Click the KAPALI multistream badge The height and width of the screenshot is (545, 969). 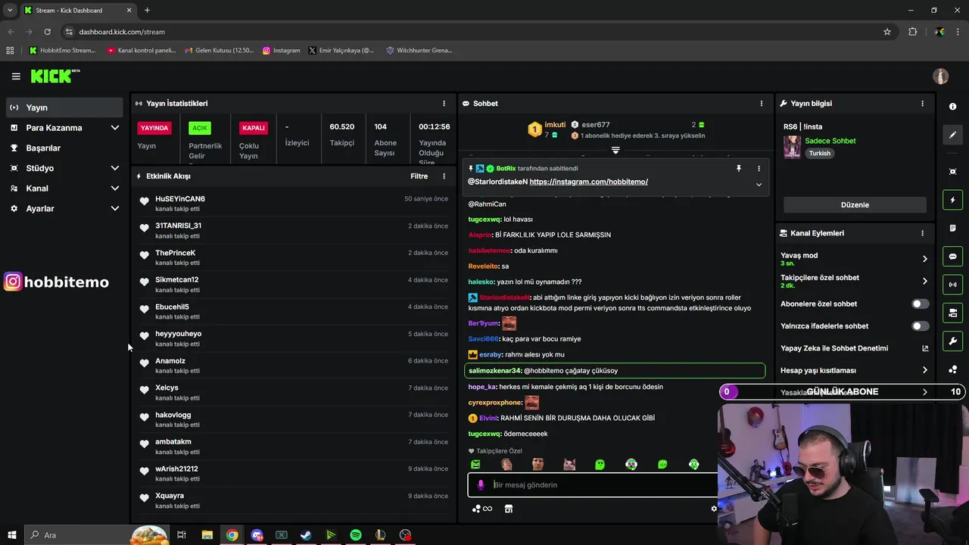click(x=254, y=128)
